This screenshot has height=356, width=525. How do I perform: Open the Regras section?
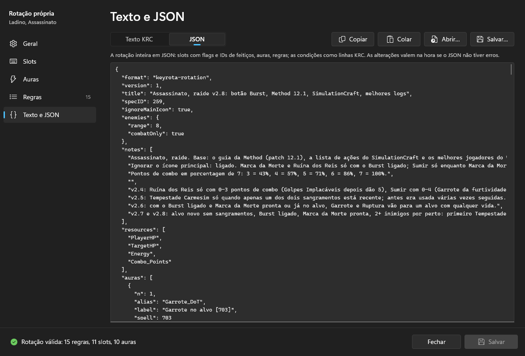pyautogui.click(x=49, y=97)
